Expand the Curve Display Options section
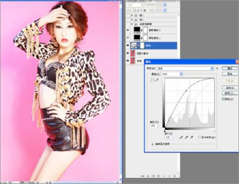The width and height of the screenshot is (239, 184). pyautogui.click(x=153, y=144)
